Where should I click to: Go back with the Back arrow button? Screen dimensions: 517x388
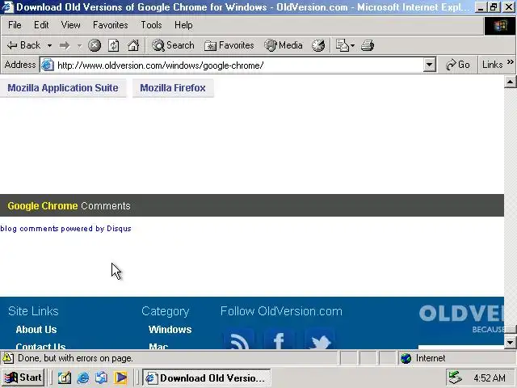pos(23,45)
